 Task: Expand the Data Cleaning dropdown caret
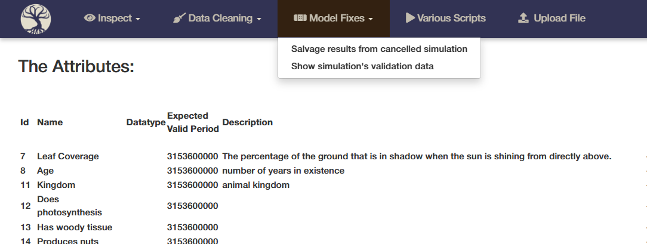pyautogui.click(x=258, y=19)
